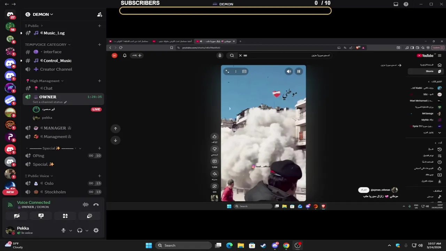The height and width of the screenshot is (251, 446).
Task: Collapse the Special category
Action: [x=53, y=148]
